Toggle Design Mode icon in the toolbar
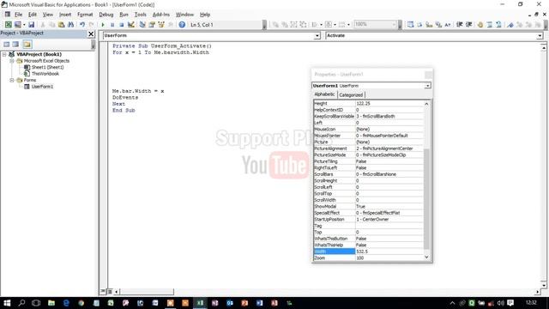549x309 pixels. tap(131, 25)
